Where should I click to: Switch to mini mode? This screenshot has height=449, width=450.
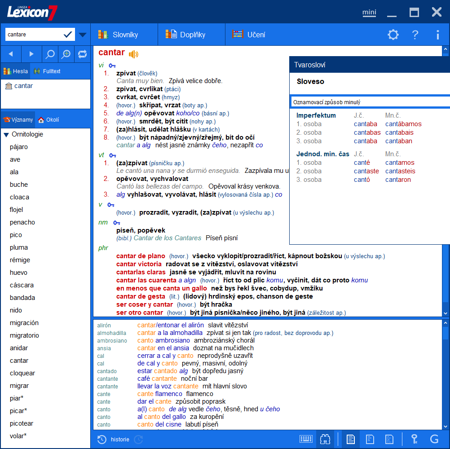[369, 12]
